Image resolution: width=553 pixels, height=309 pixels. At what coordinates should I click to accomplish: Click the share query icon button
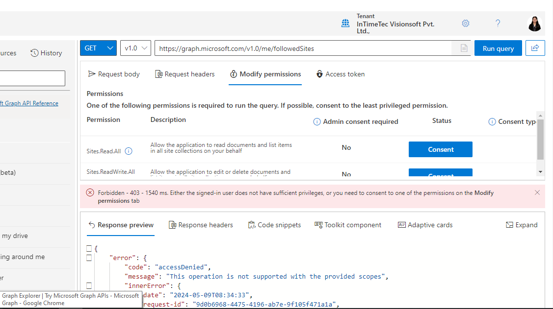click(535, 48)
